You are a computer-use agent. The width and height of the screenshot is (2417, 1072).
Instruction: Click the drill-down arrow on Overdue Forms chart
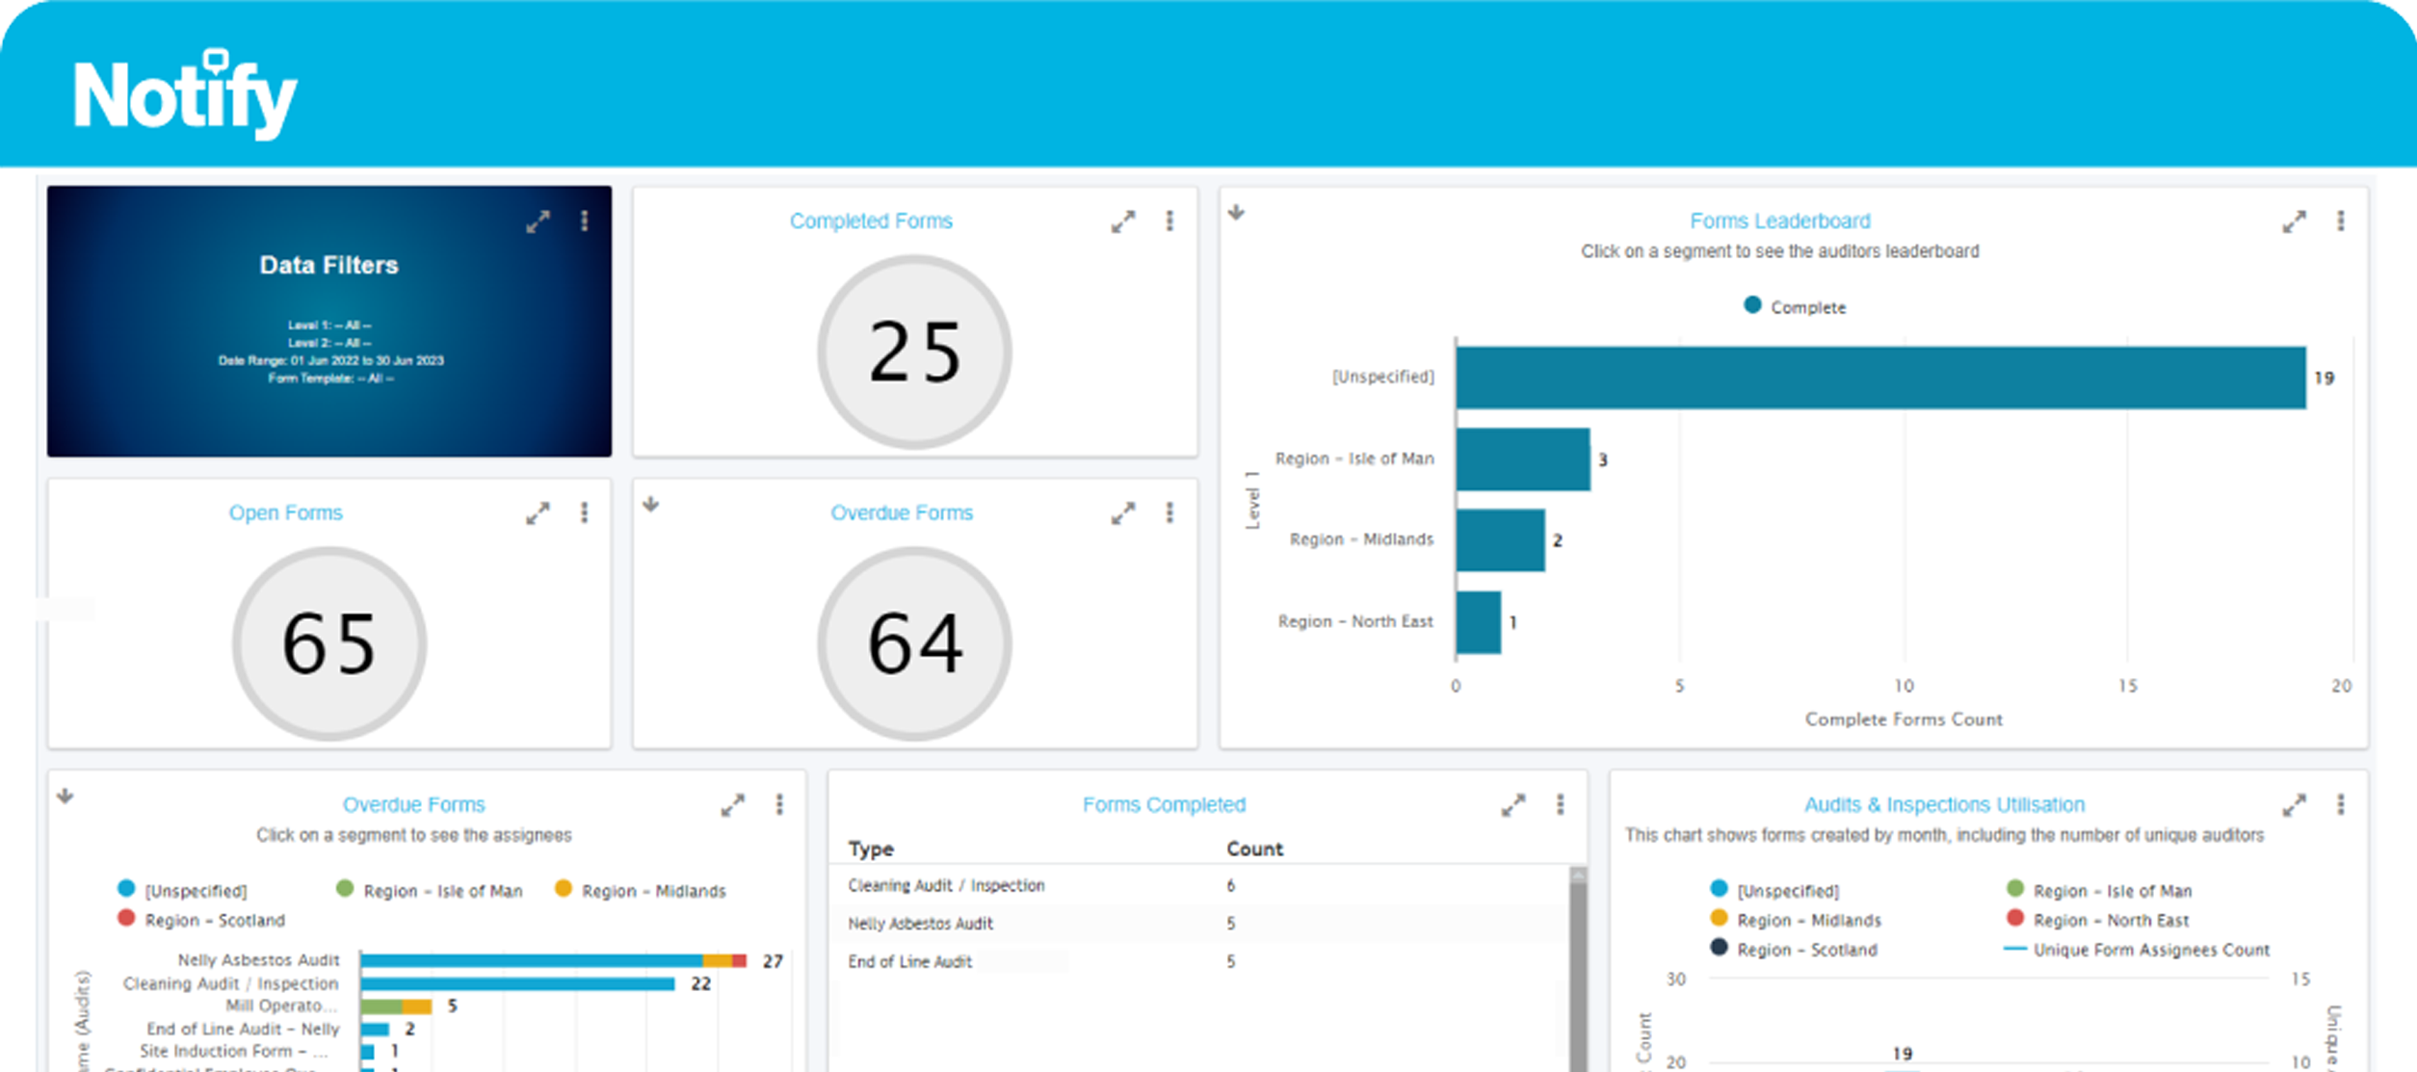tap(66, 796)
